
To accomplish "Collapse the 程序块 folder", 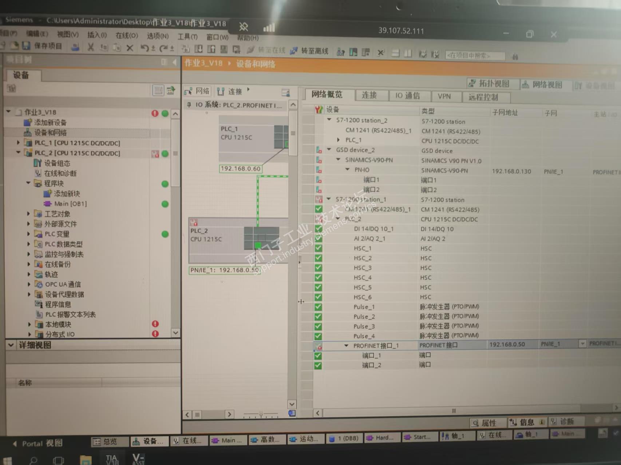I will click(x=28, y=183).
